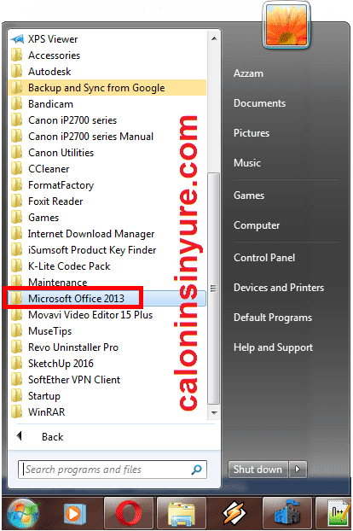Open Opera browser from taskbar
Screen dimensions: 353x531
(x=129, y=514)
